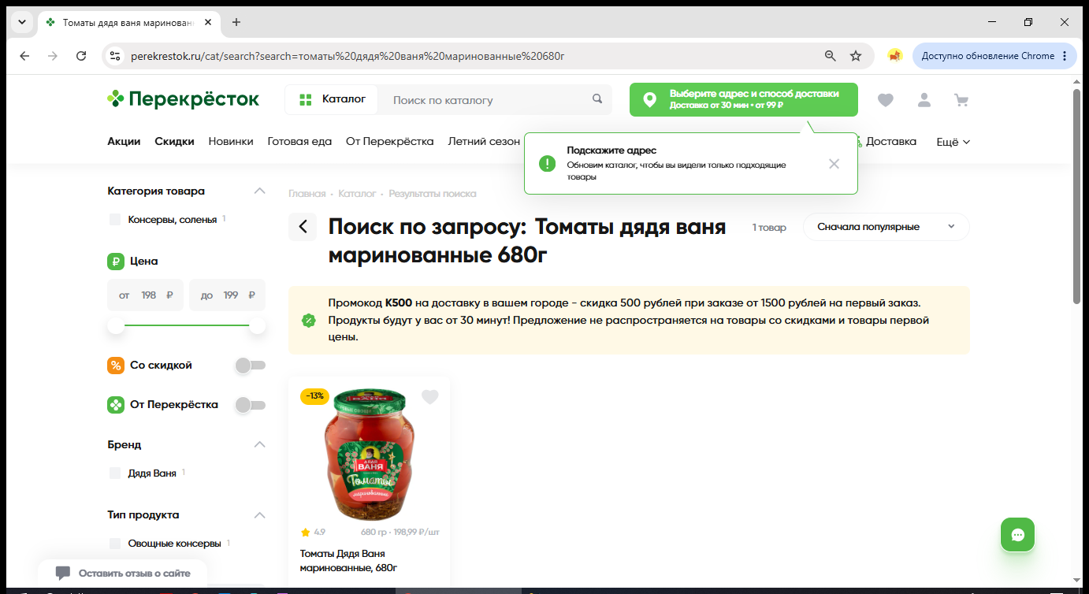
Task: Close the Томаты дядя ваня browser tab
Action: coord(208,22)
